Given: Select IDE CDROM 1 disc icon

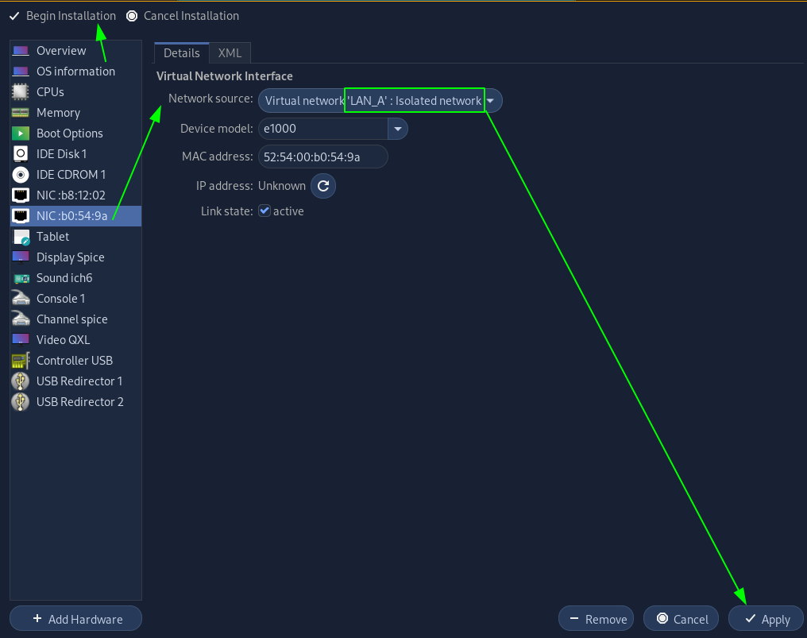Looking at the screenshot, I should tap(21, 175).
